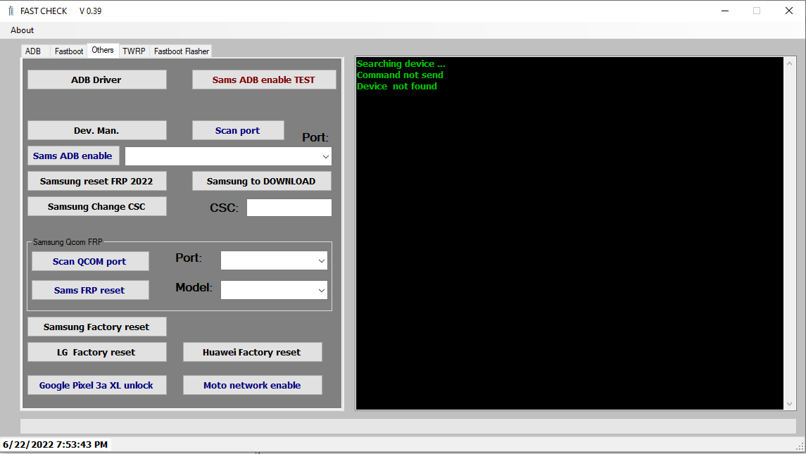This screenshot has width=806, height=454.
Task: Start Samsung reset FRP 2022
Action: [96, 181]
